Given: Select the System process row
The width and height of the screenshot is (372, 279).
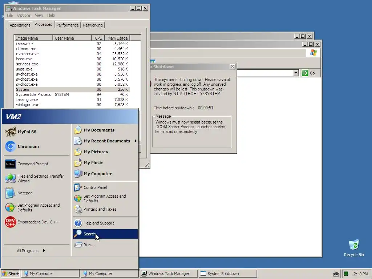Looking at the screenshot, I should tap(72, 89).
